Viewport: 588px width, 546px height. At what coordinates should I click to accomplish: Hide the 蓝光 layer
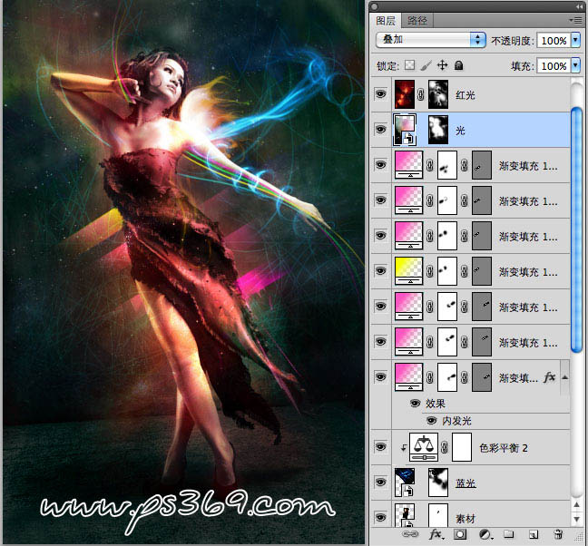tap(380, 482)
